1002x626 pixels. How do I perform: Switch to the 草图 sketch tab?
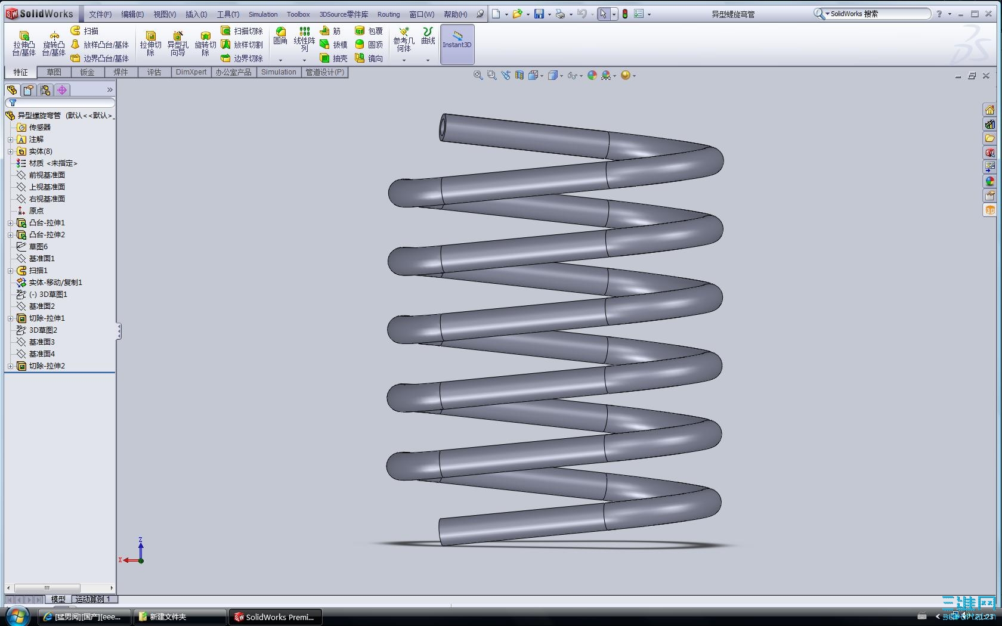[x=54, y=72]
